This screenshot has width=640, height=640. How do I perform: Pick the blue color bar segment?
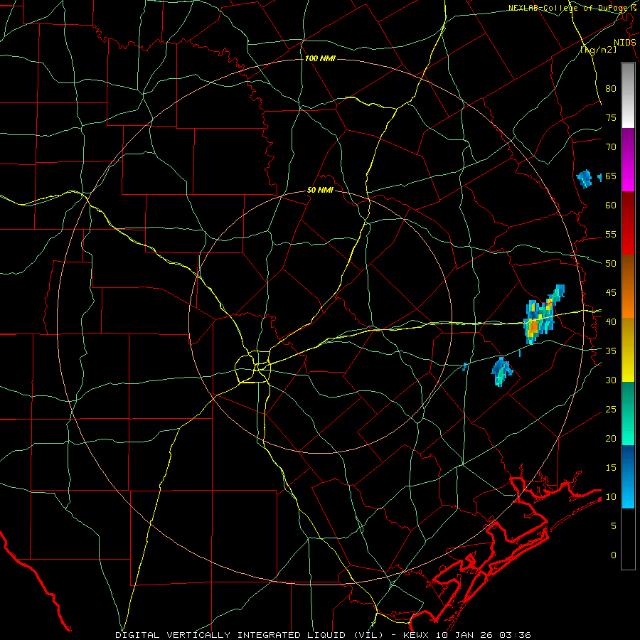click(x=628, y=476)
